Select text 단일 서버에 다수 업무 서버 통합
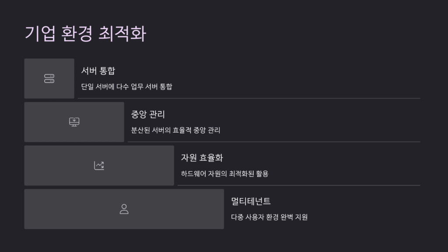Screen dimensions: 448x252 point(126,87)
